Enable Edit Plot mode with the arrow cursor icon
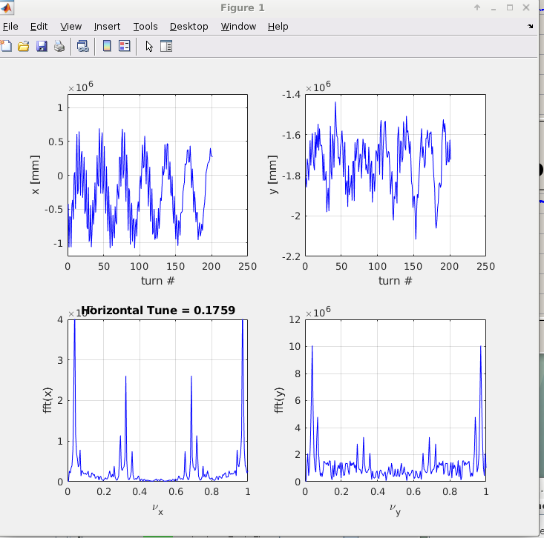544x538 pixels. click(149, 46)
